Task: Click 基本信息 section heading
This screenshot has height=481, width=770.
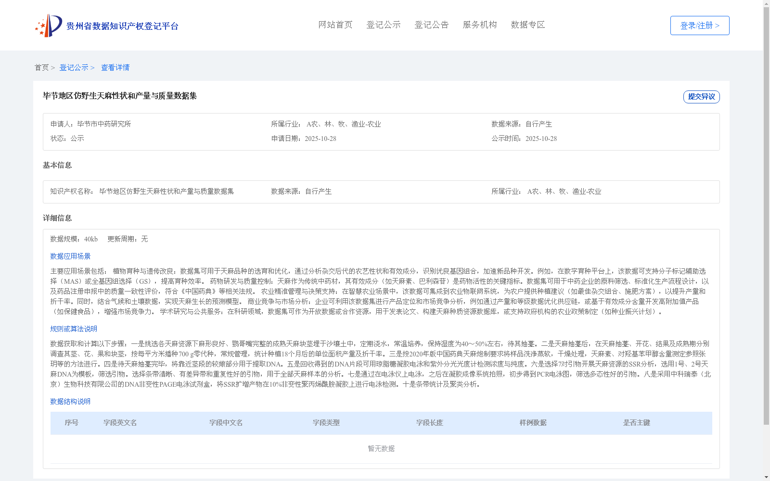Action: (x=57, y=165)
